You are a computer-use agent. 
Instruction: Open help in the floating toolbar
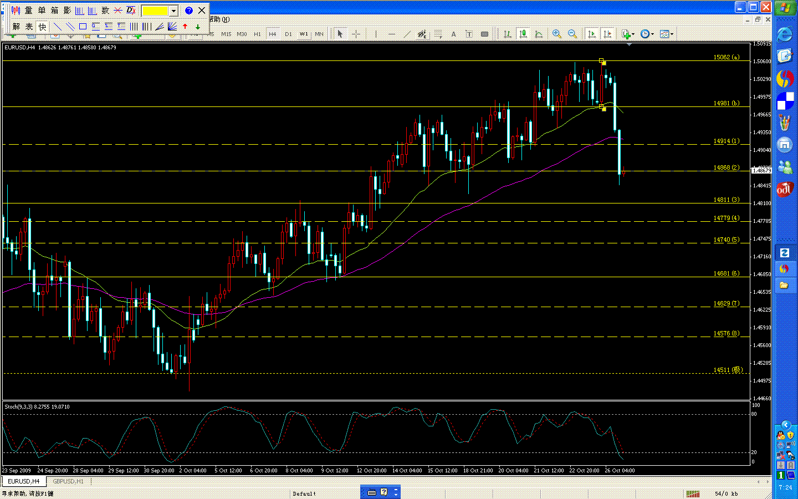coord(189,11)
